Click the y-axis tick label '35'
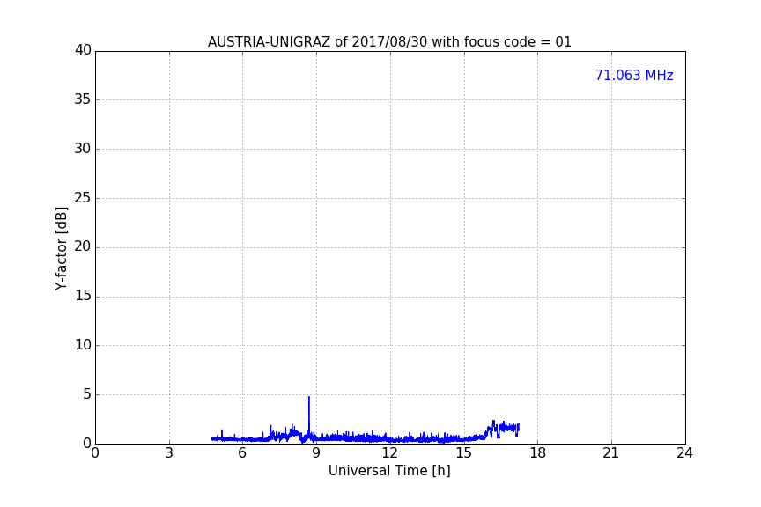 tap(83, 99)
